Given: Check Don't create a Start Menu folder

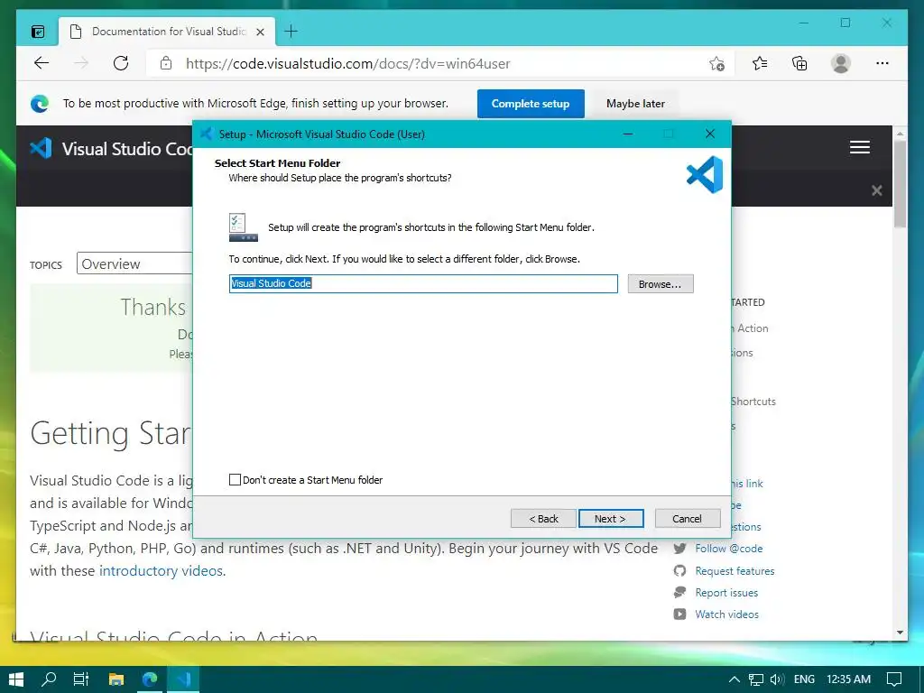Looking at the screenshot, I should [236, 480].
